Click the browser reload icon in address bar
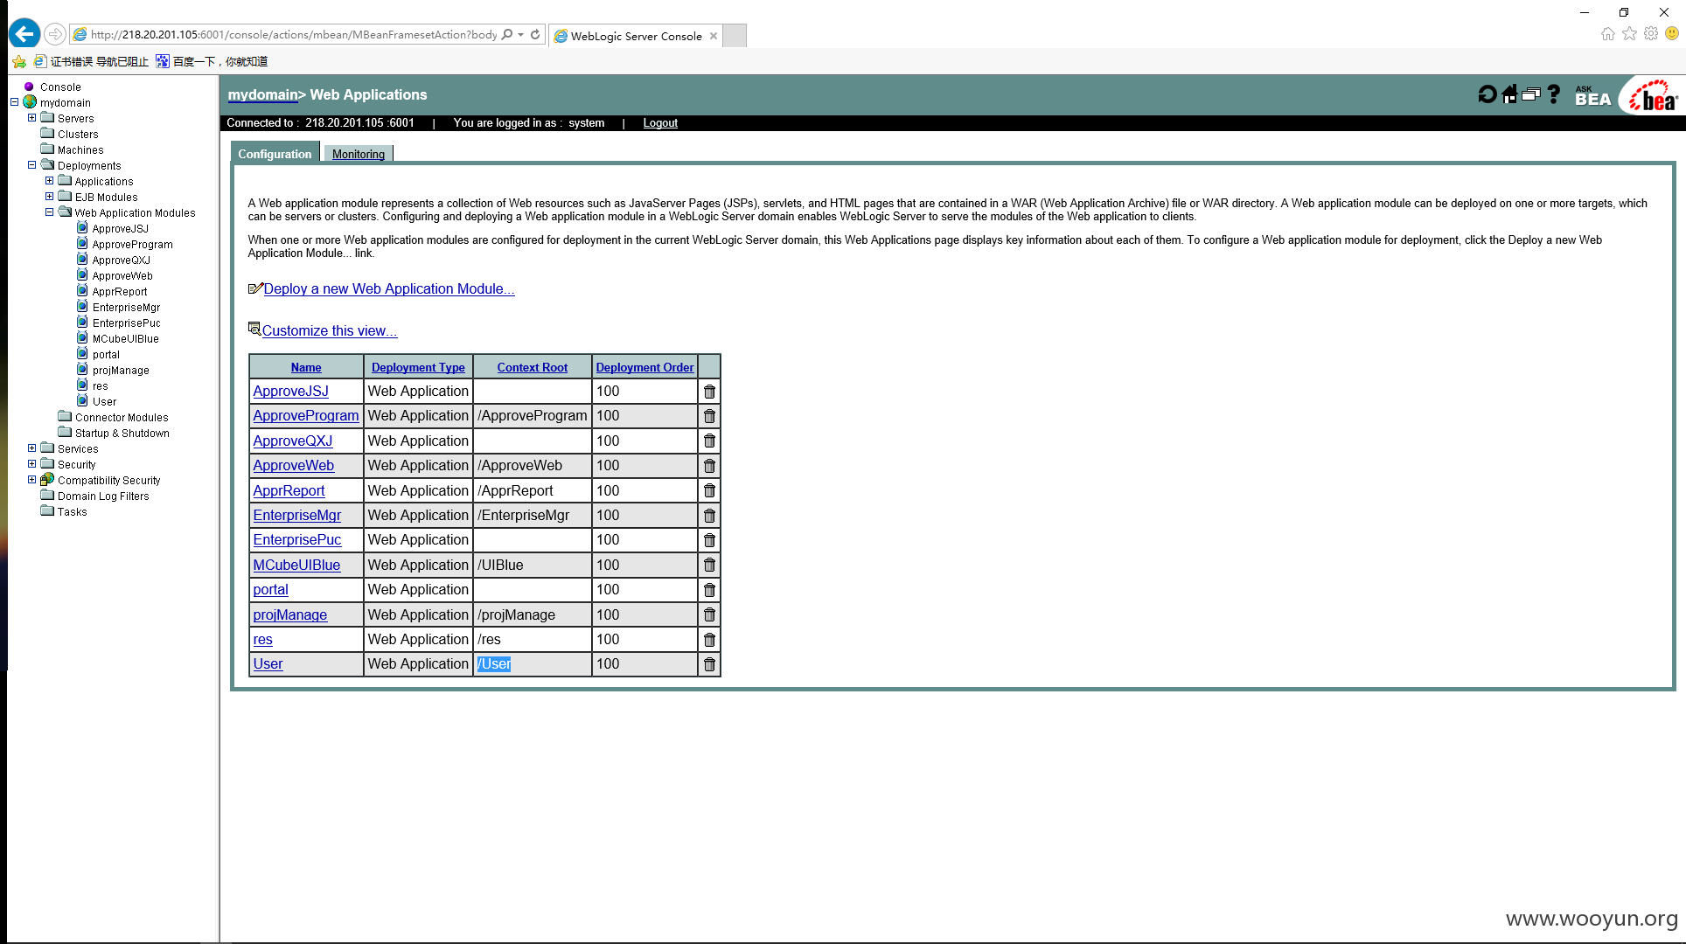The image size is (1686, 944). (535, 35)
